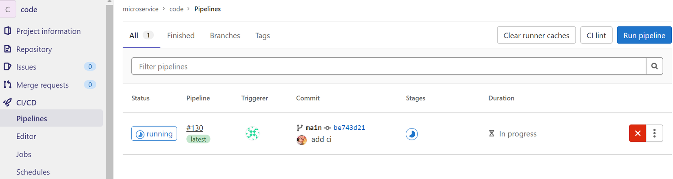This screenshot has height=179, width=673.
Task: Open the CI lint button
Action: tap(596, 35)
